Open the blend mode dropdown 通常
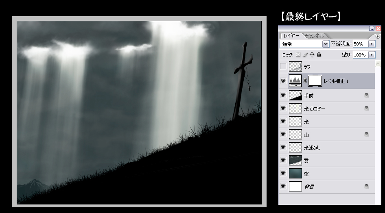 (304, 44)
